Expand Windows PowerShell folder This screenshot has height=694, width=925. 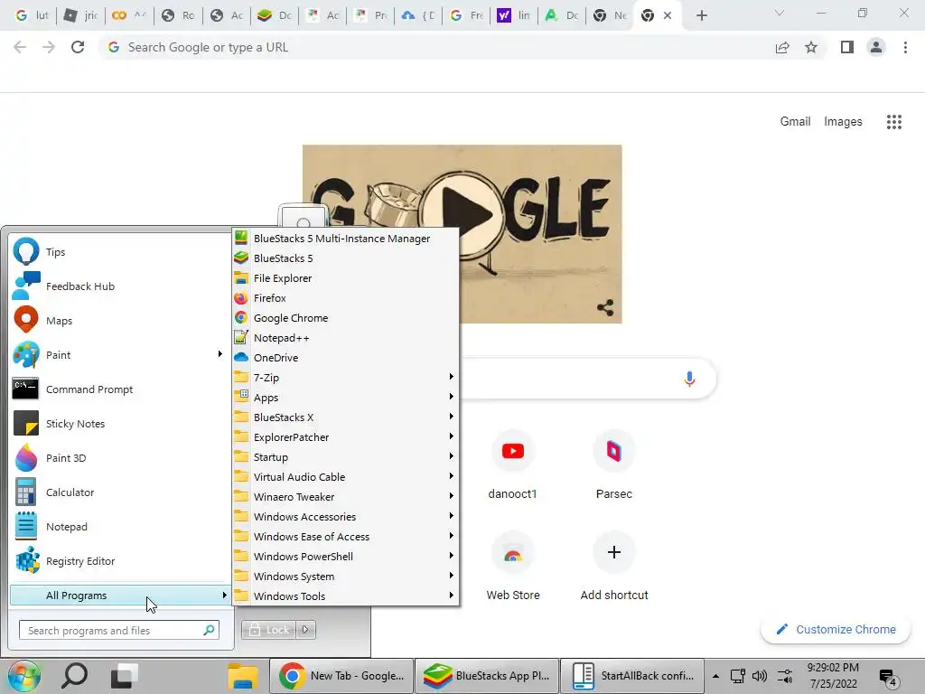[x=346, y=557]
